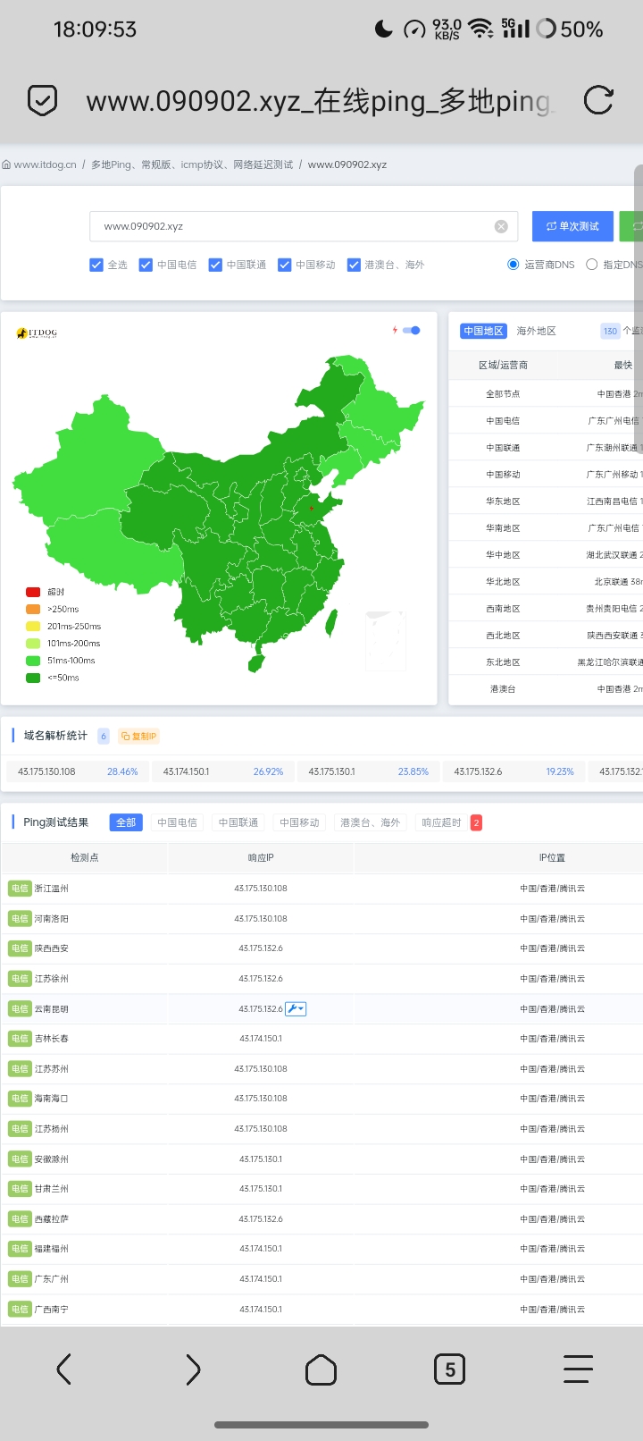Focus the domain input field www.090902.xyz
Image resolution: width=643 pixels, height=1441 pixels.
[304, 226]
